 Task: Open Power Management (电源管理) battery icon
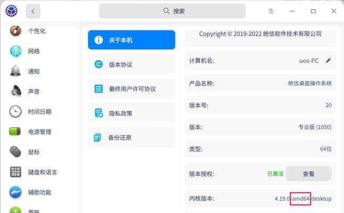15,132
